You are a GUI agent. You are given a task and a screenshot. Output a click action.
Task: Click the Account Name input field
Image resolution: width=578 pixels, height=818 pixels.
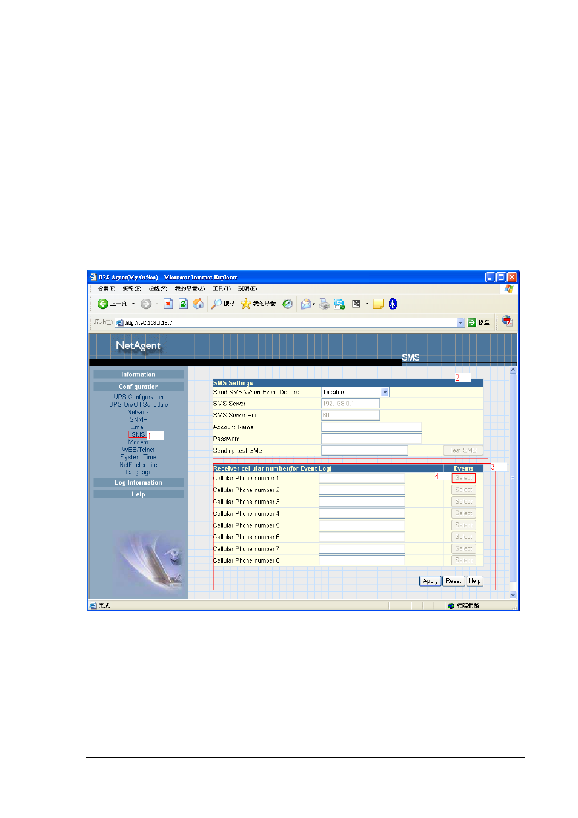point(371,427)
